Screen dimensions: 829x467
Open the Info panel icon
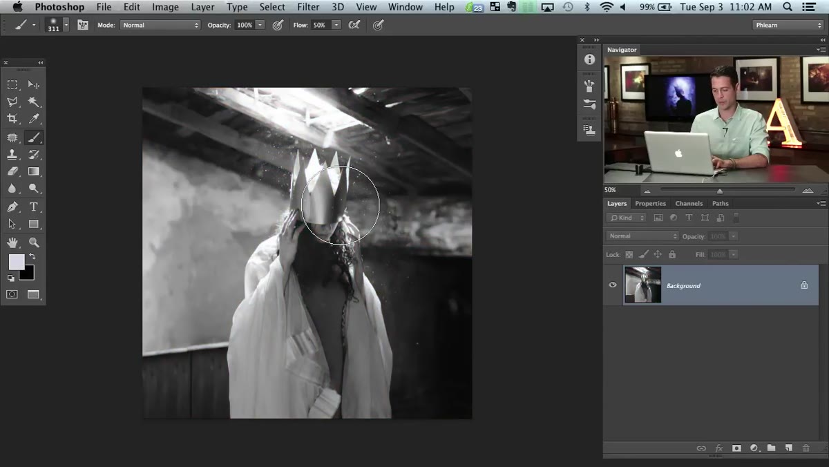(589, 60)
